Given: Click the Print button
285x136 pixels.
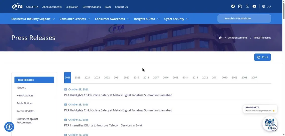Looking at the screenshot, I should point(262,57).
